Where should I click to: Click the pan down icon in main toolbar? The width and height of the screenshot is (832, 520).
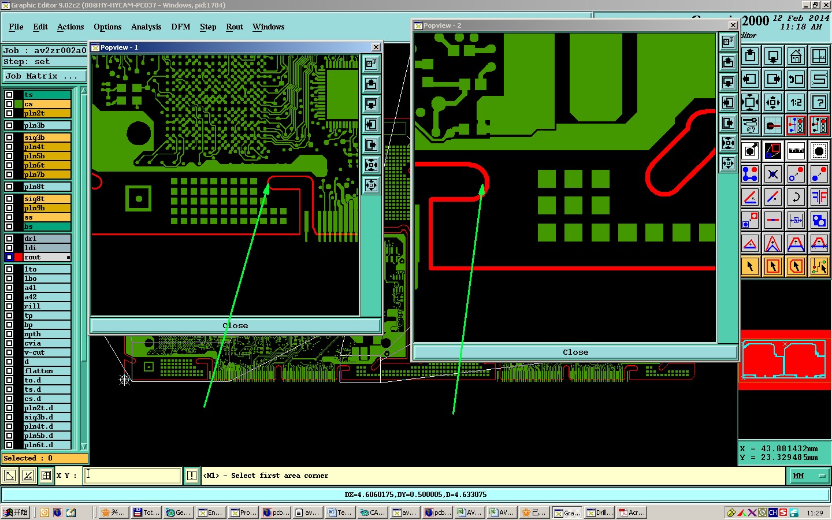[773, 56]
